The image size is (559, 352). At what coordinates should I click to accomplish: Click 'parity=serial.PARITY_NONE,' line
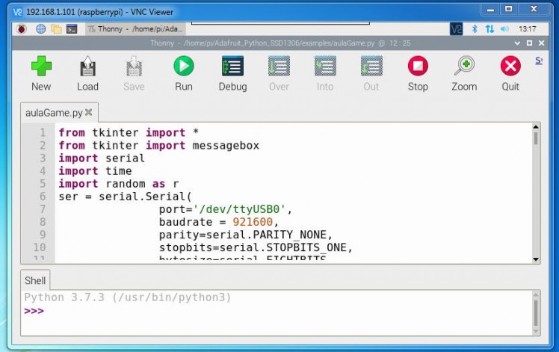tap(246, 235)
